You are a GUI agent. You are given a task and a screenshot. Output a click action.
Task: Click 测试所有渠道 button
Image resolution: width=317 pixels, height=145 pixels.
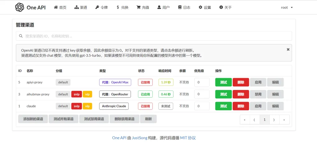click(x=63, y=119)
